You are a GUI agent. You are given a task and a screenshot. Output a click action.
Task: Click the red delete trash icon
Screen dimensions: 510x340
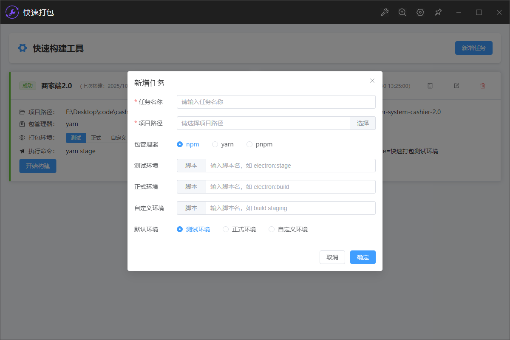[x=483, y=86]
